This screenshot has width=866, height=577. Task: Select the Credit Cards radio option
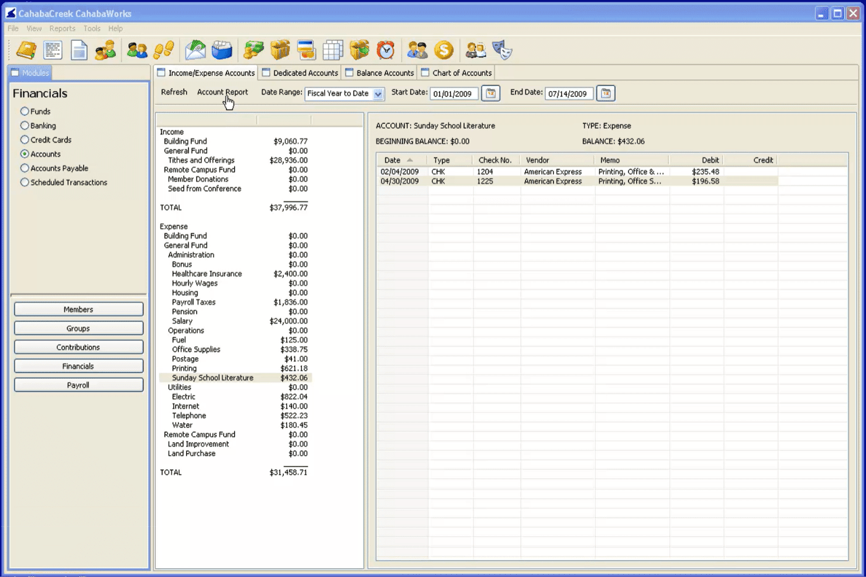(25, 140)
